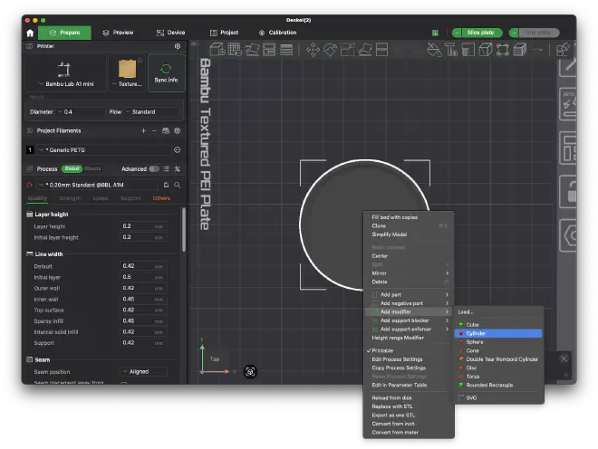
Task: Click the Texture plate thumbnail
Action: point(127,69)
